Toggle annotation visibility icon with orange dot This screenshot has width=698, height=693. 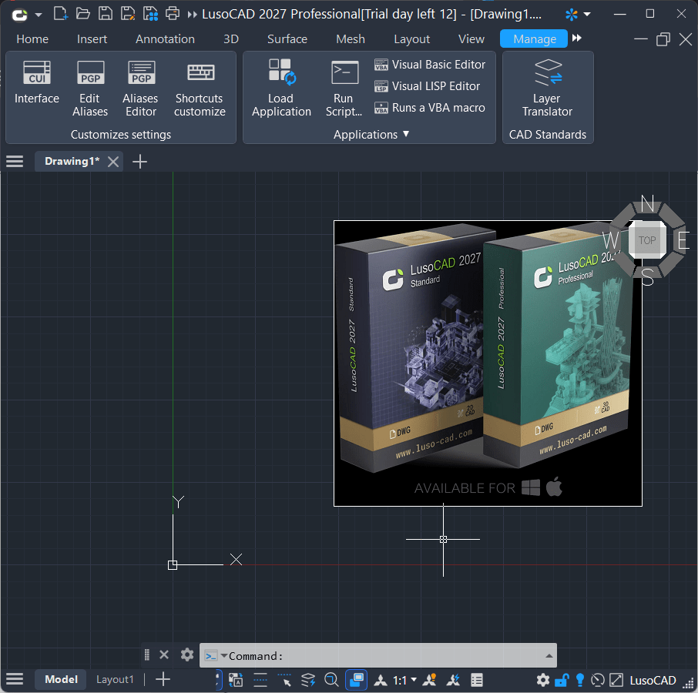click(x=430, y=680)
